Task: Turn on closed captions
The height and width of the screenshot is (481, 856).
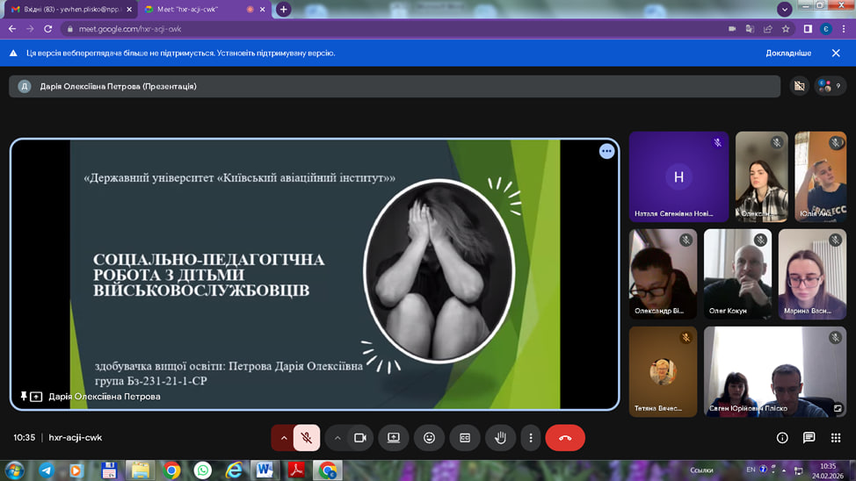Action: coord(465,437)
